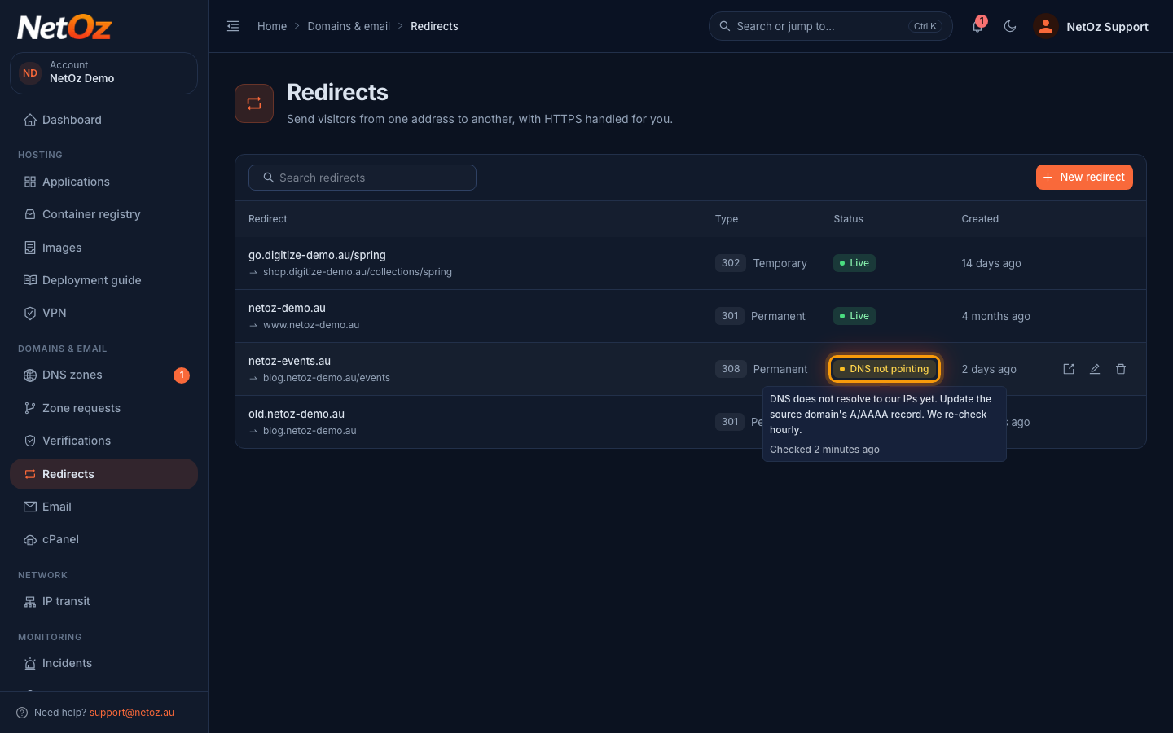
Task: Select the netoz-demo.au redirect name
Action: (x=287, y=308)
